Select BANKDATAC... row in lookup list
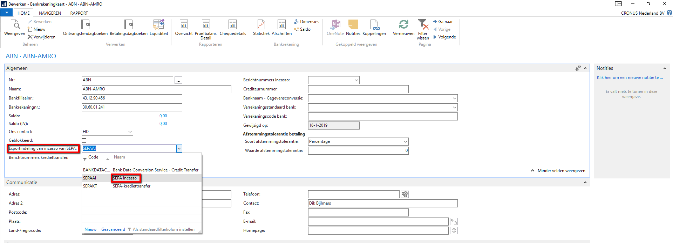Screen dimensions: 673x243 (142, 170)
